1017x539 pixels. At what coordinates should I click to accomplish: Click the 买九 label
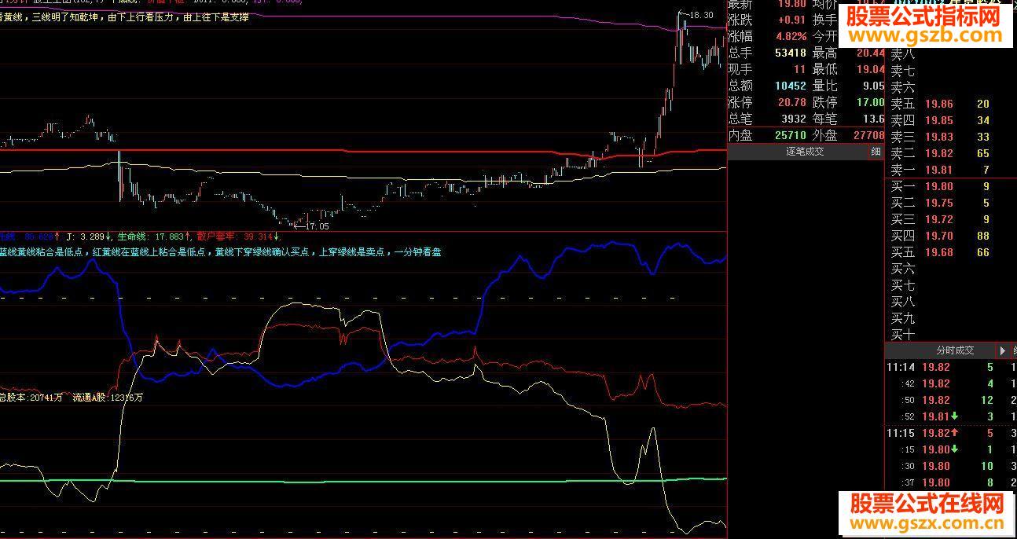point(902,318)
